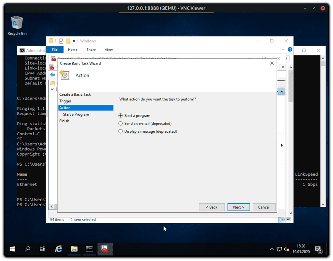The image size is (333, 261).
Task: Close the Create Basic Task Wizard dialog
Action: 272,63
